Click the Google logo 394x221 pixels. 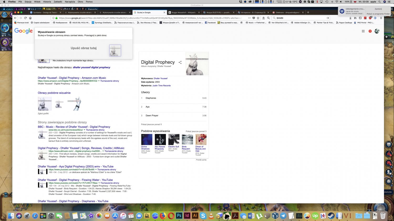coord(24,31)
